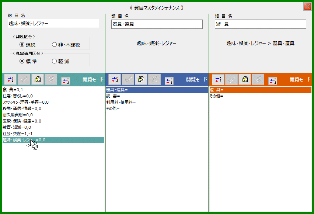Select list row 教育・知識=0,0
Screen dimensions: 314x214
53,127
